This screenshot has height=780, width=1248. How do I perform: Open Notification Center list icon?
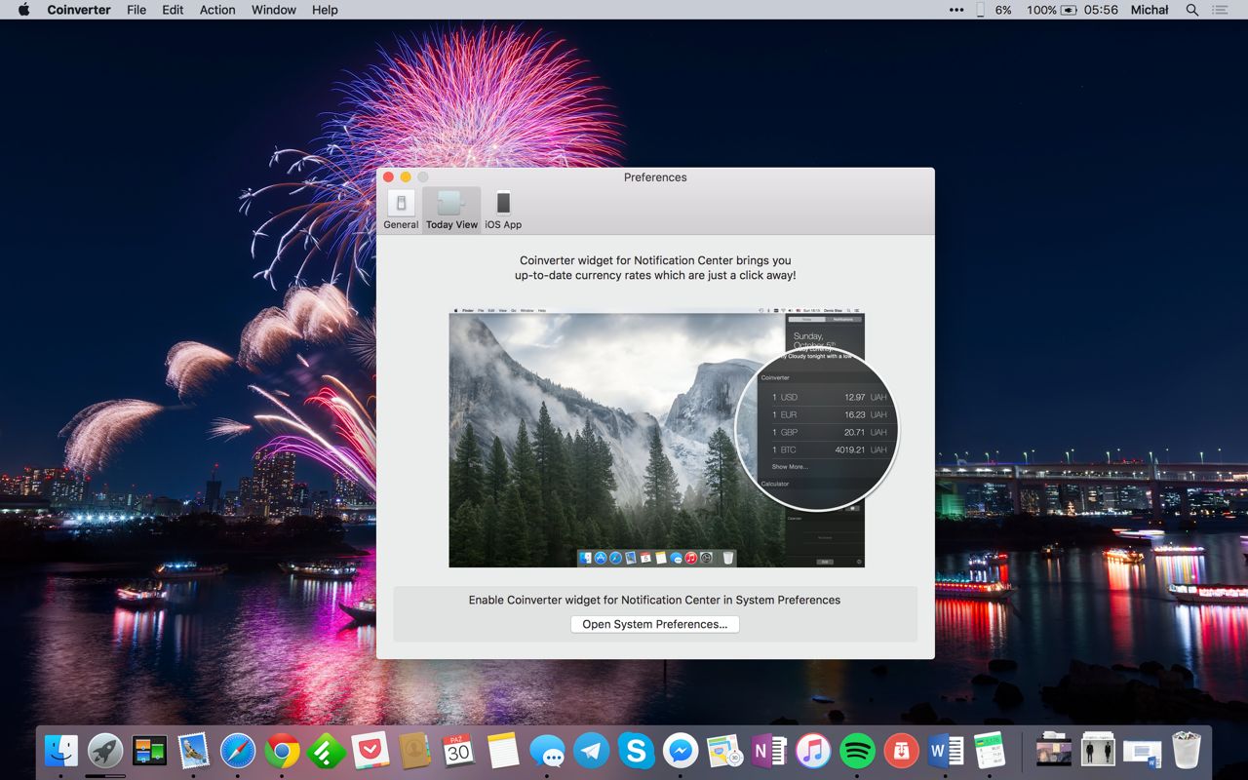coord(1220,10)
